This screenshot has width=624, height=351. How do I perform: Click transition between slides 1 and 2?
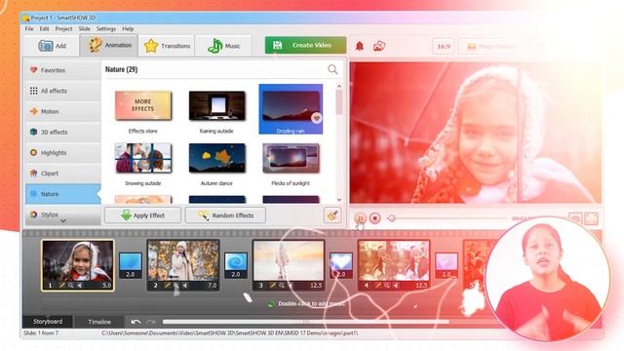[x=131, y=265]
